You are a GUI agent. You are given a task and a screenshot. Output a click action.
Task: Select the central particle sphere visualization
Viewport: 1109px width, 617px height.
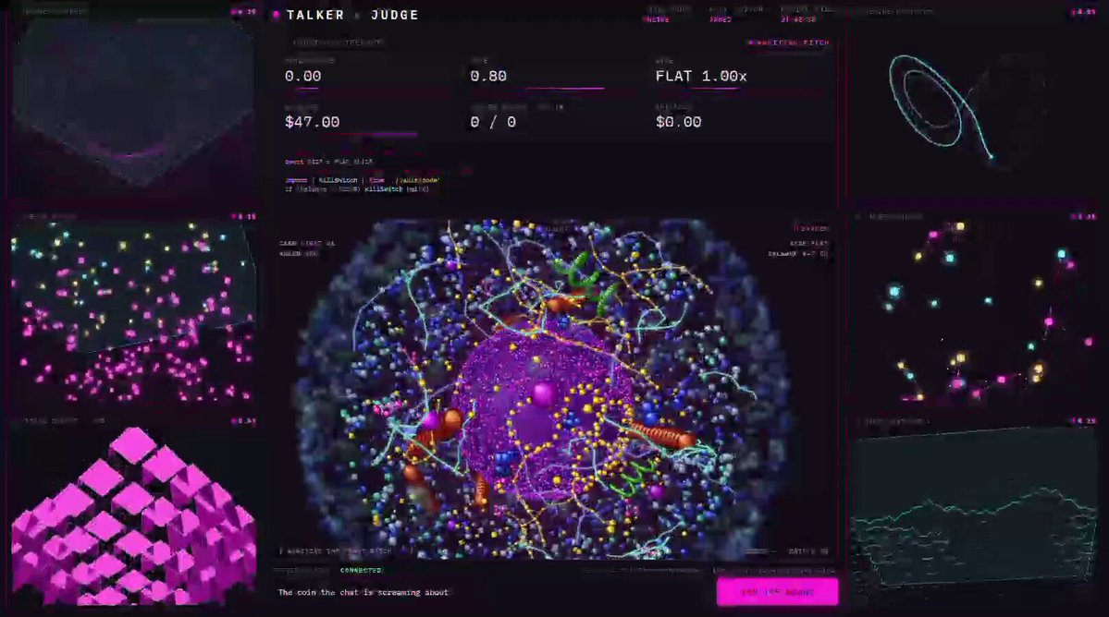point(543,388)
